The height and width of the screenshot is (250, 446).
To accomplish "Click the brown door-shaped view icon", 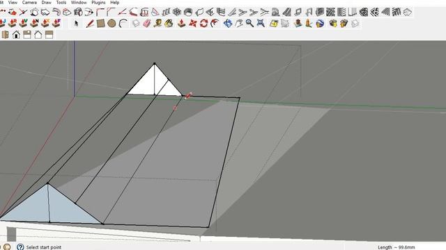I will [5, 35].
